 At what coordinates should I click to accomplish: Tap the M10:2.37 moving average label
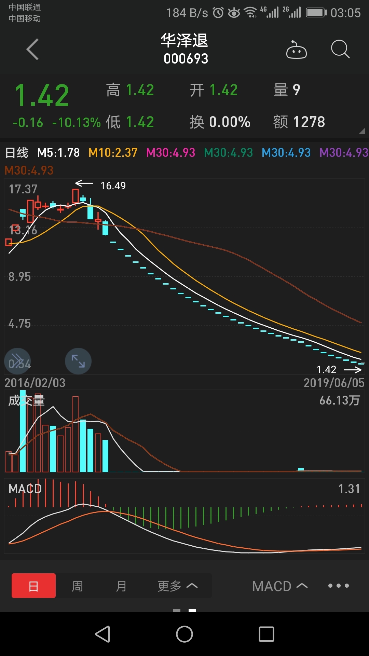[113, 153]
